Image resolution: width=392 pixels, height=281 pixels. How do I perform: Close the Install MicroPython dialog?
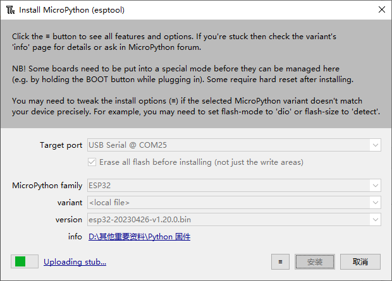coord(381,9)
